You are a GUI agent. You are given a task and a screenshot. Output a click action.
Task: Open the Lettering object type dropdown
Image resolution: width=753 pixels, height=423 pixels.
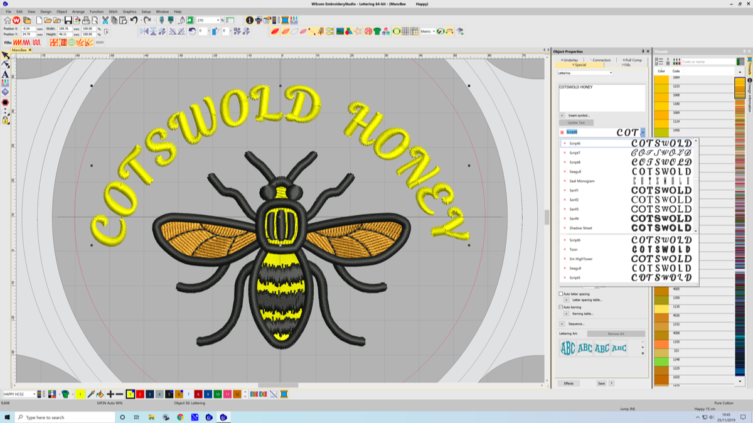[x=585, y=73]
